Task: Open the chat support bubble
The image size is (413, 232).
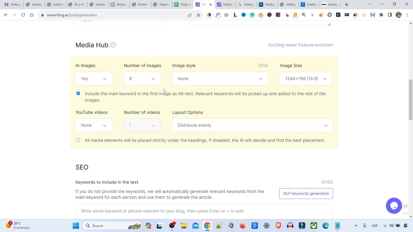Action: (x=394, y=205)
